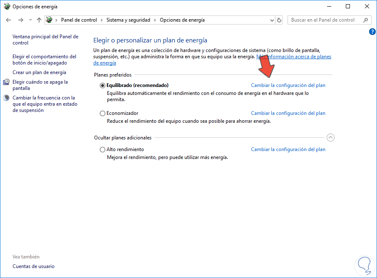Change plan settings for Equilibrado
Viewport: 377px width, 278px height.
coord(288,85)
